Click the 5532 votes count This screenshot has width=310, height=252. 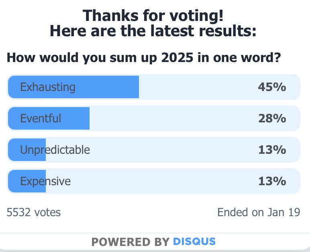[34, 212]
